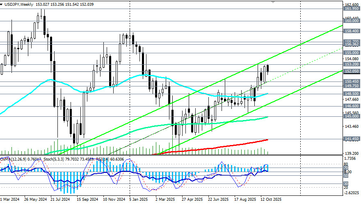
Task: Select the 160.000 price level label
Action: click(351, 21)
